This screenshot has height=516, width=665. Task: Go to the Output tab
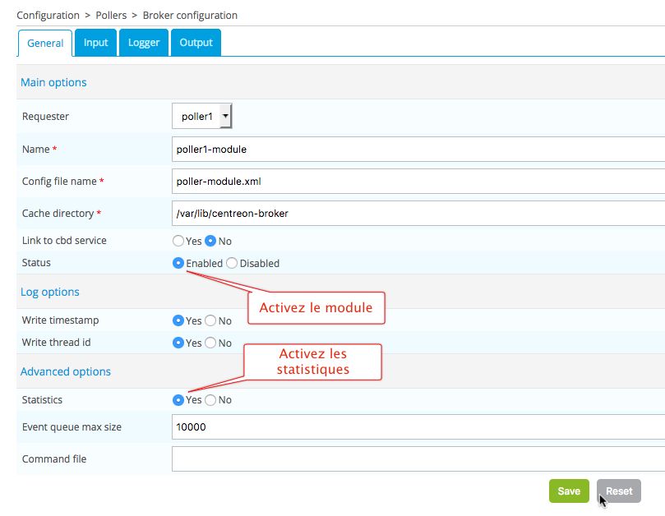196,43
